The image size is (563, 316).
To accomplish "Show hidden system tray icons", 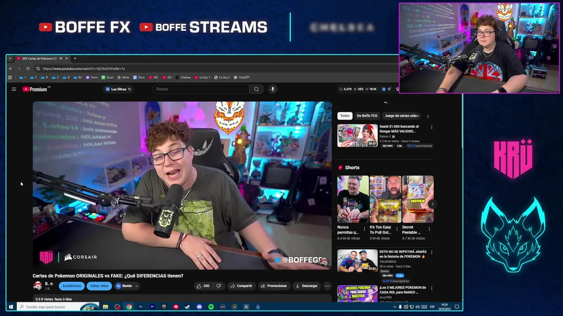I will tap(395, 307).
